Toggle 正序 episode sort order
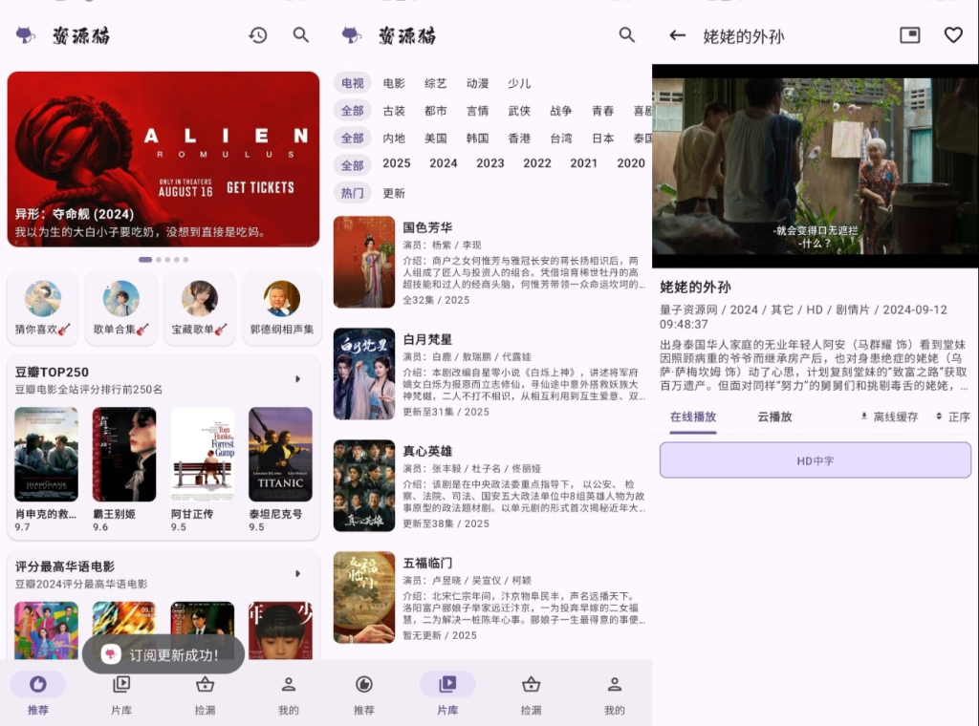Screen dimensions: 979x726 (953, 416)
